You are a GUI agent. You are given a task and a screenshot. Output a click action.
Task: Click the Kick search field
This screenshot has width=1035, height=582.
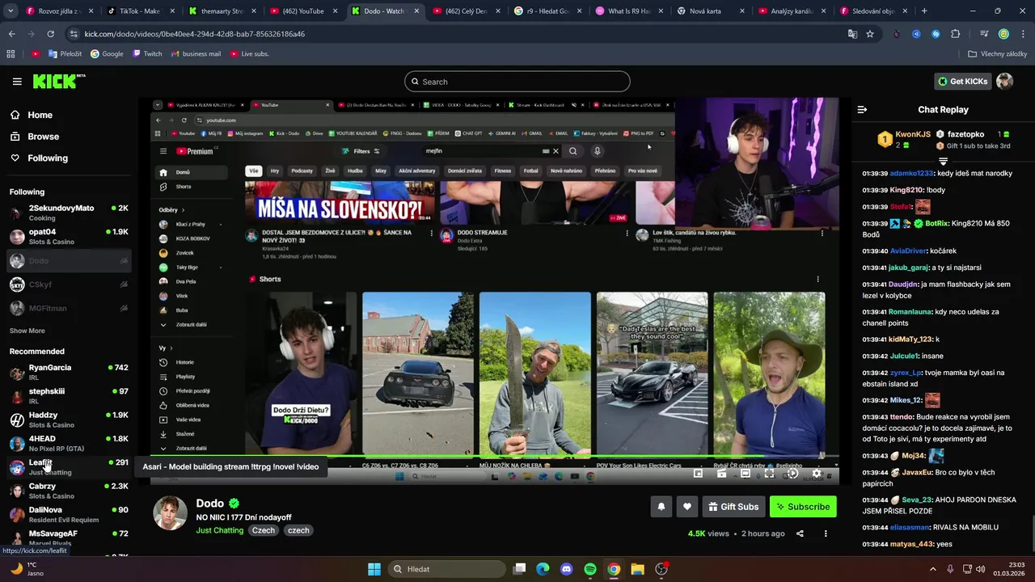tap(517, 82)
